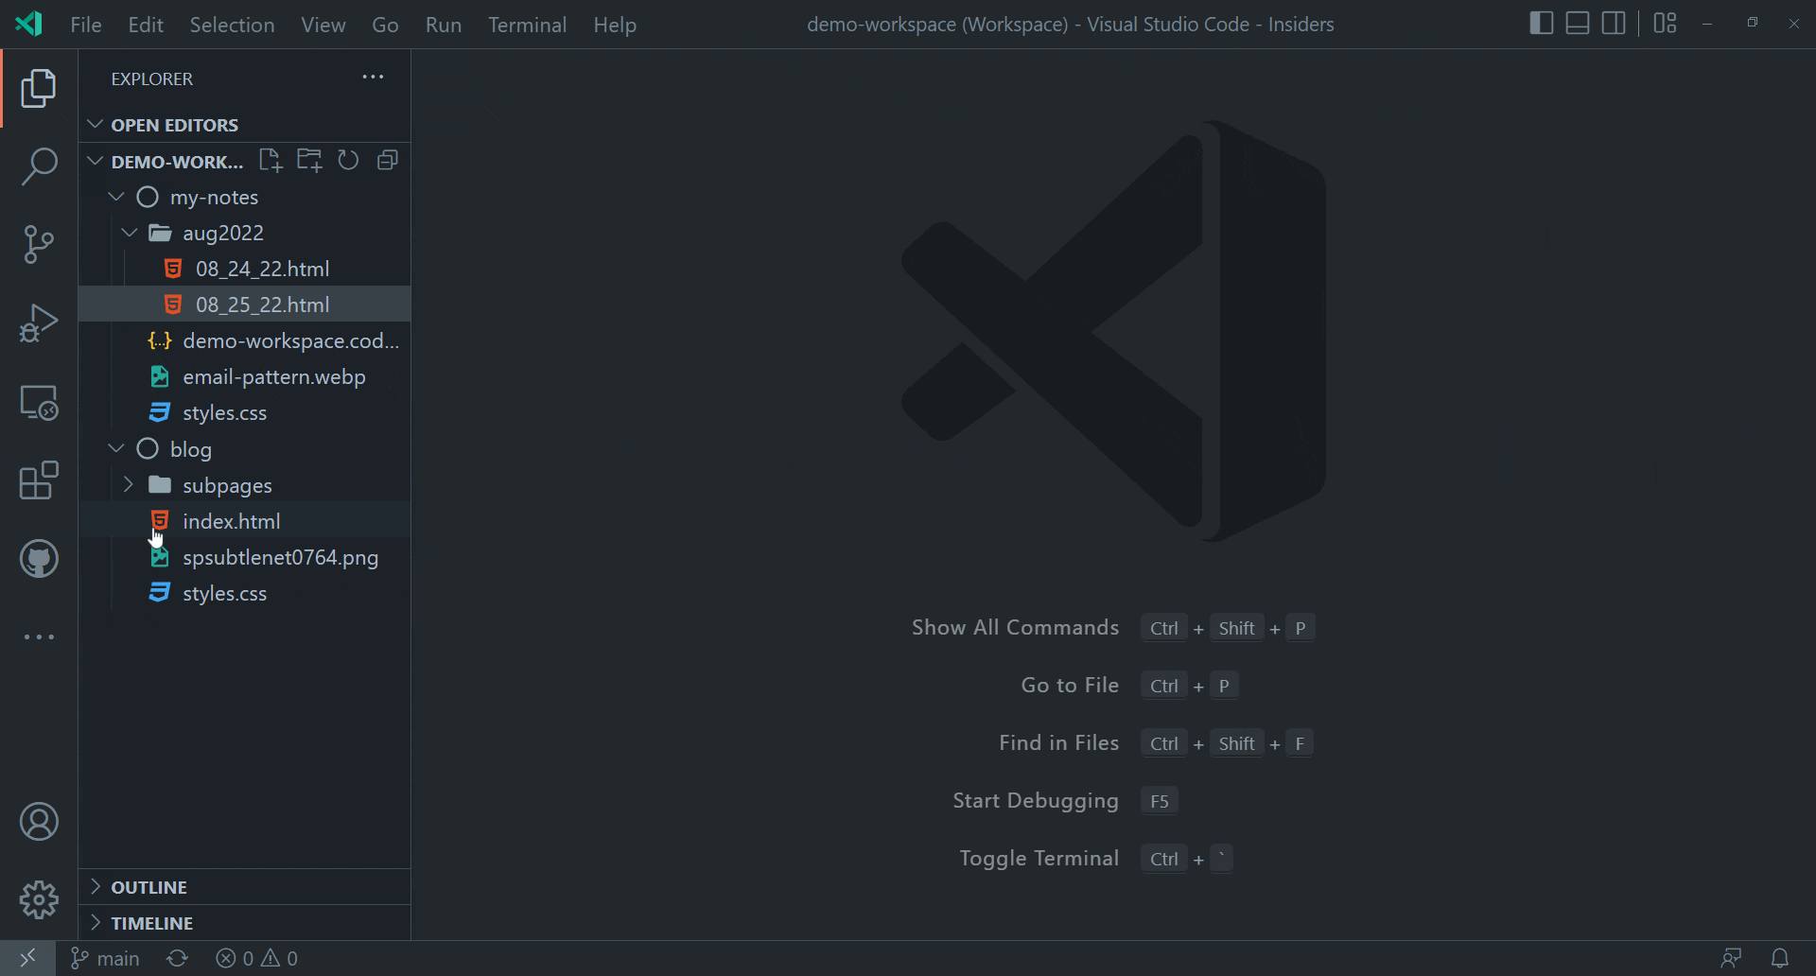1816x976 pixels.
Task: Open the GitHub view
Action: (39, 559)
